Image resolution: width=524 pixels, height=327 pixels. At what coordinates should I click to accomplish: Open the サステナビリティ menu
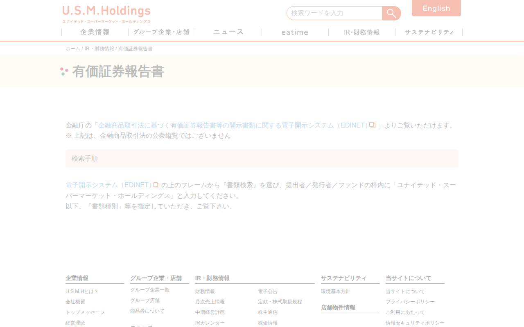coord(429,32)
